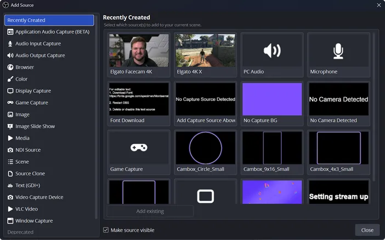Click the VLC Video label
This screenshot has height=240, width=385.
(26, 209)
